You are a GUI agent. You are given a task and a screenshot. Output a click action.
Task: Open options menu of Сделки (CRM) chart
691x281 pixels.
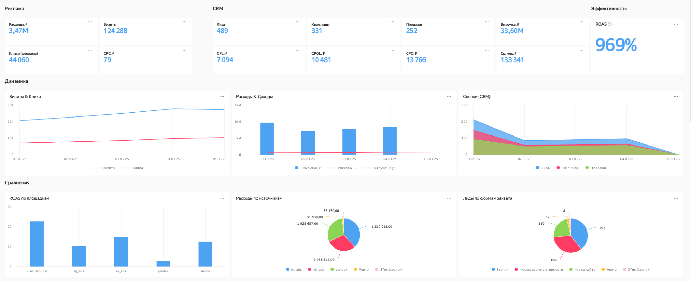coord(675,97)
